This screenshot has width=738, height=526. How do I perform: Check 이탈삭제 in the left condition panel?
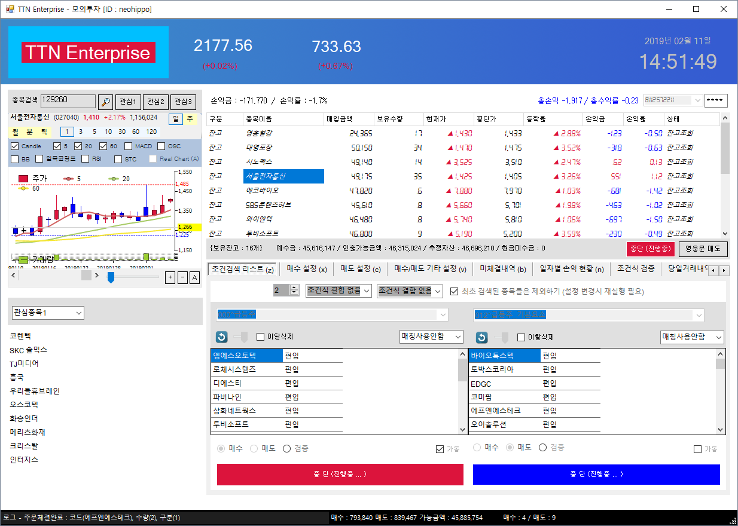(260, 337)
